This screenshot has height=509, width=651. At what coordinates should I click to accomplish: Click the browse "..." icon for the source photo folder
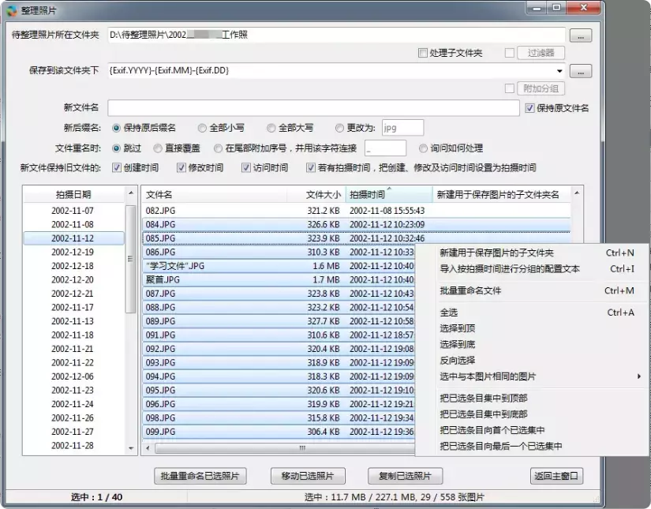click(581, 35)
